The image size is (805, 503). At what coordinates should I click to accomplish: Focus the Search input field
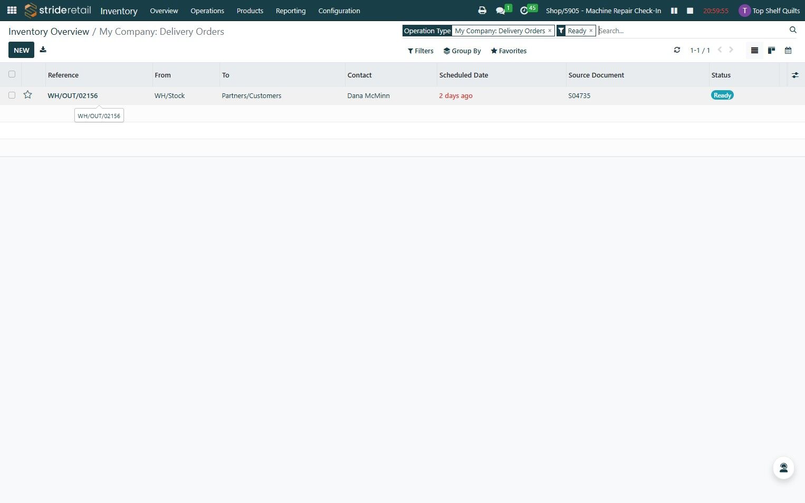pos(692,31)
